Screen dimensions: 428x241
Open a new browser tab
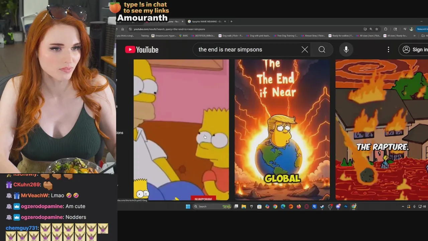231,21
